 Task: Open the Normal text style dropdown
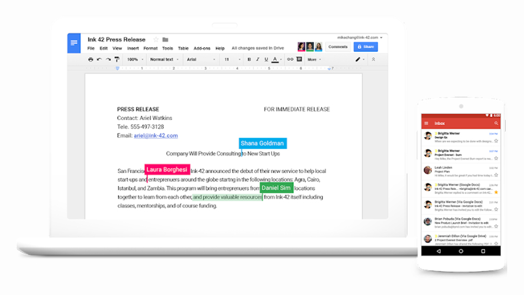pos(164,59)
